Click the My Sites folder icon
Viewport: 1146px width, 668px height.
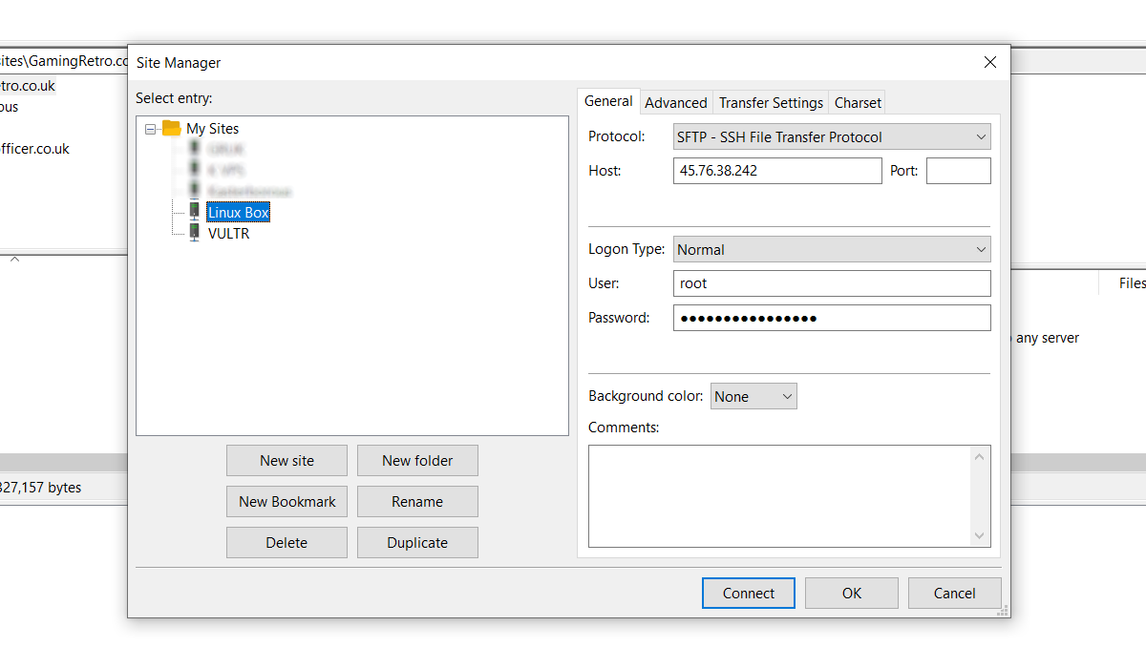[172, 128]
